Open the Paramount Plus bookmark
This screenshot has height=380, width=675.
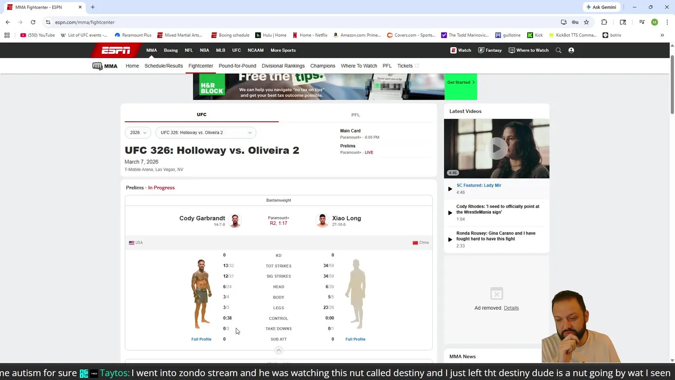[133, 35]
